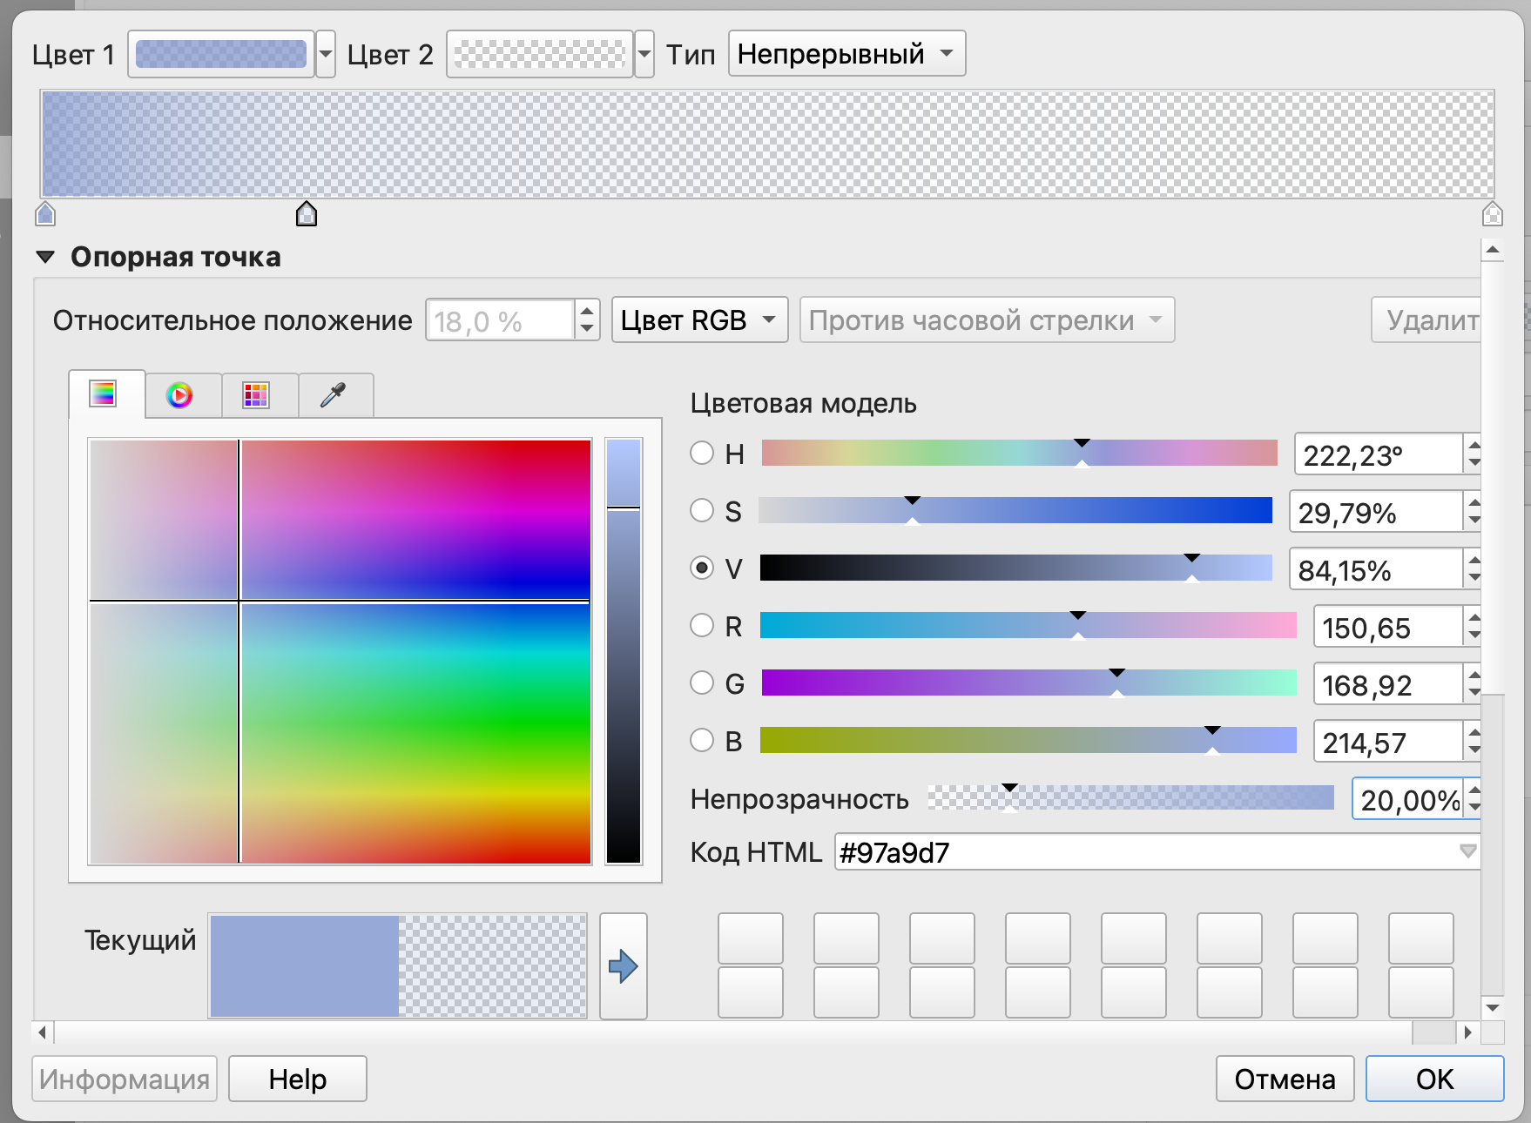Select the H hue radio button
Screen dimensions: 1531x1123
pos(702,454)
